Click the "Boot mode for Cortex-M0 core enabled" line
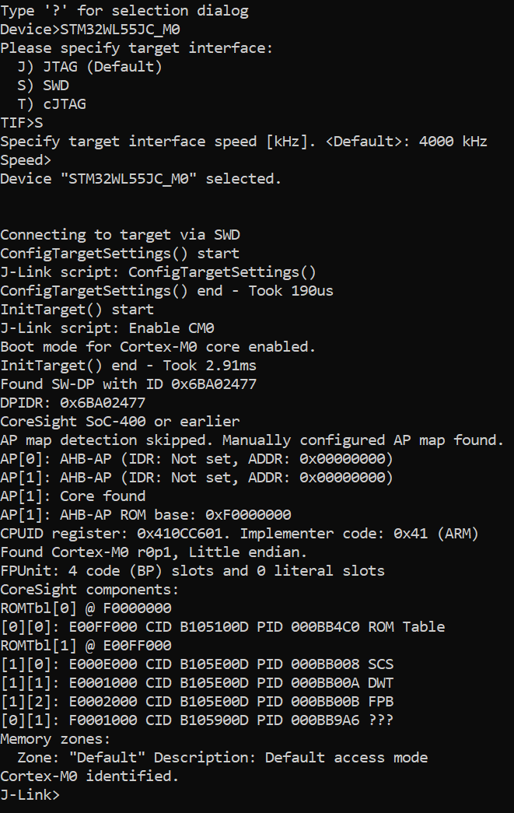This screenshot has width=514, height=813. tap(158, 347)
